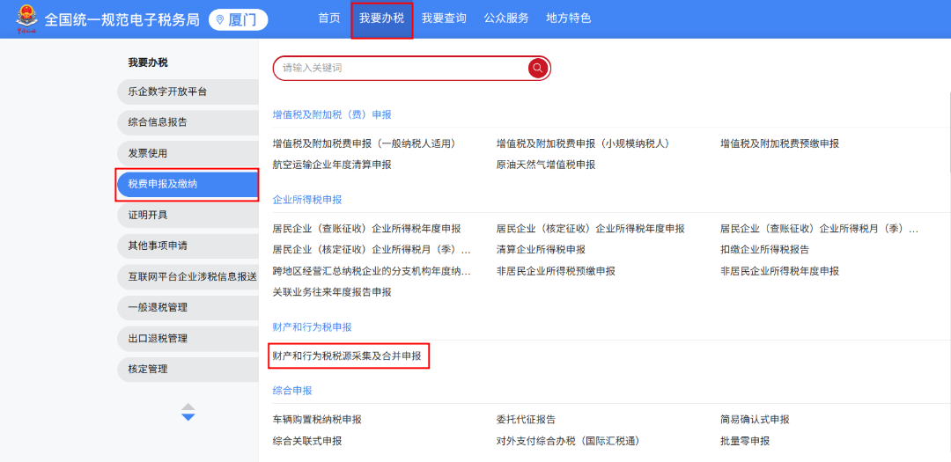Click the national tax emblem logo

[x=26, y=19]
